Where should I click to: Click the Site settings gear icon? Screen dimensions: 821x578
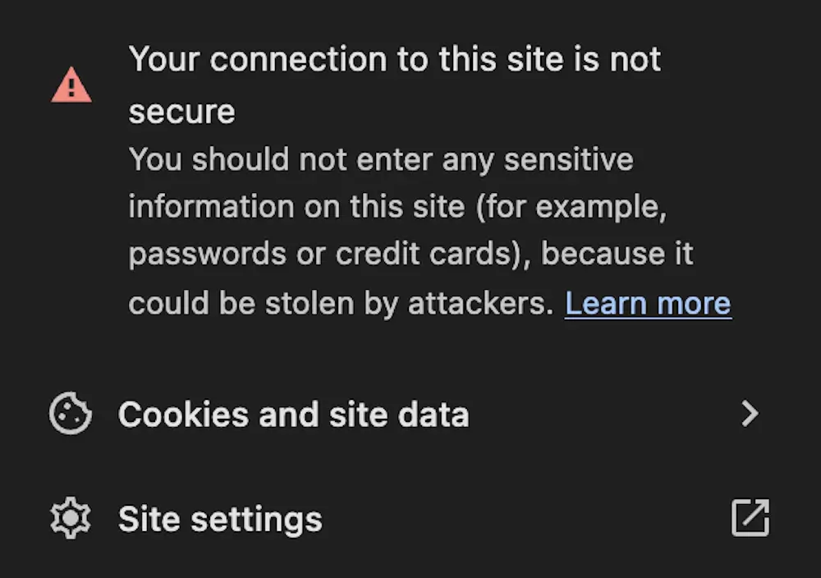[71, 518]
